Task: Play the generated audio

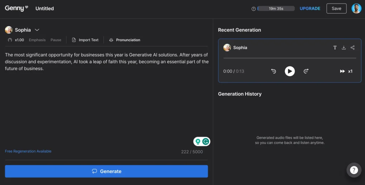Action: 290,71
